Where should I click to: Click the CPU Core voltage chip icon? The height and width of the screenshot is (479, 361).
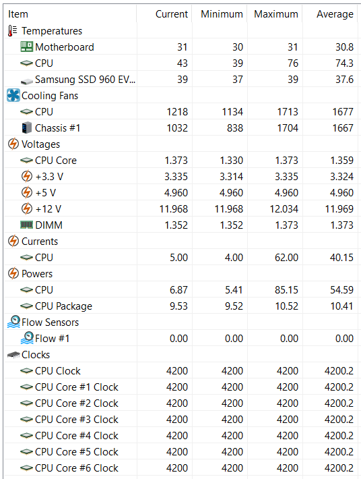coord(26,161)
